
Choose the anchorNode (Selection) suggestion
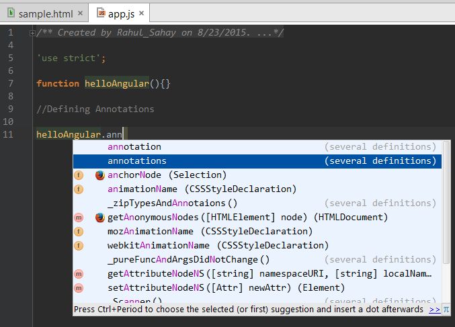pyautogui.click(x=257, y=175)
